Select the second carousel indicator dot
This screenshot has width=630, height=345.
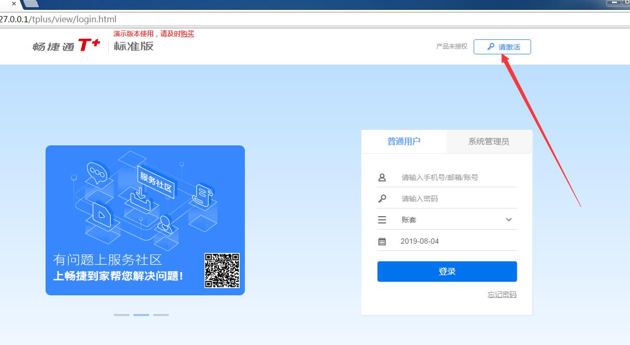coord(141,314)
